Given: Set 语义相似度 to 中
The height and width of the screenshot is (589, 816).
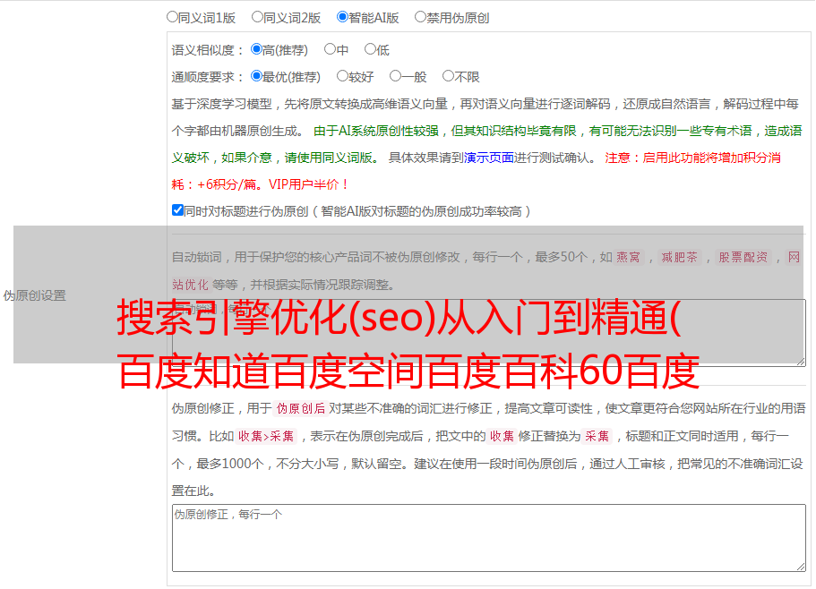Looking at the screenshot, I should [330, 49].
